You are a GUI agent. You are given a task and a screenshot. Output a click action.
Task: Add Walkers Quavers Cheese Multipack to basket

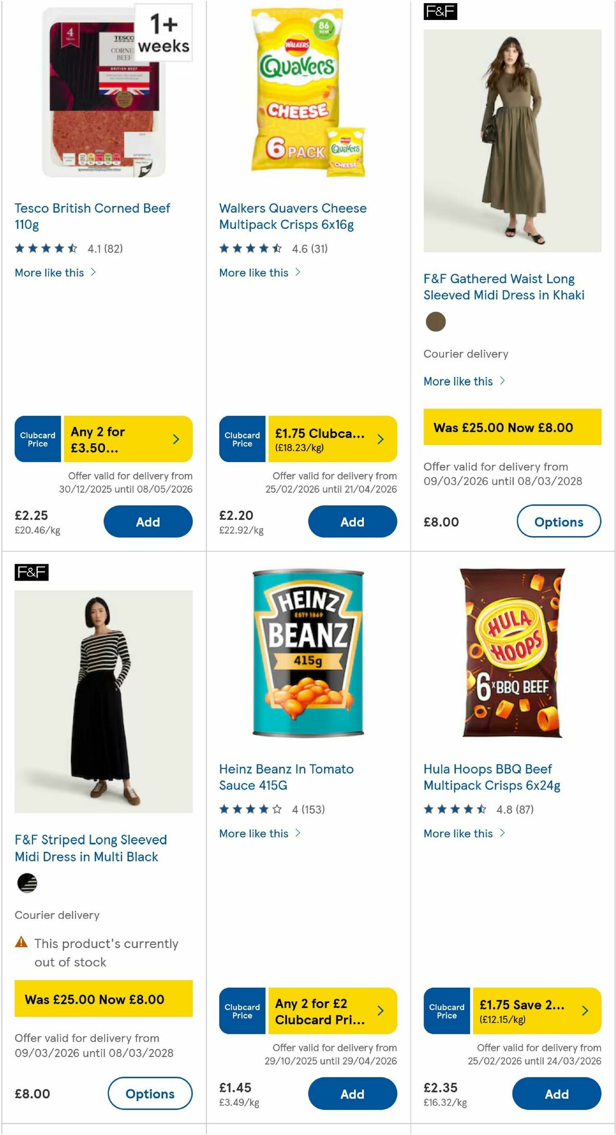pos(352,522)
